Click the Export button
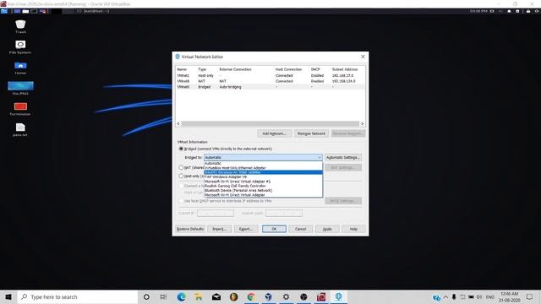Viewport: 541px width, 304px height. 246,229
